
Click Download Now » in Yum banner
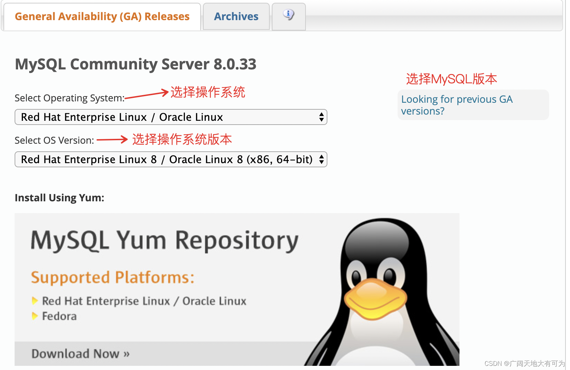(x=81, y=354)
